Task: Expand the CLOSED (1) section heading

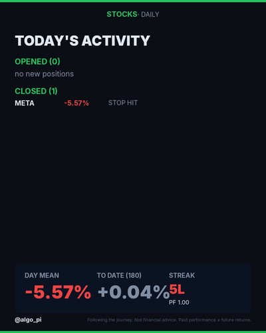Action: point(36,91)
